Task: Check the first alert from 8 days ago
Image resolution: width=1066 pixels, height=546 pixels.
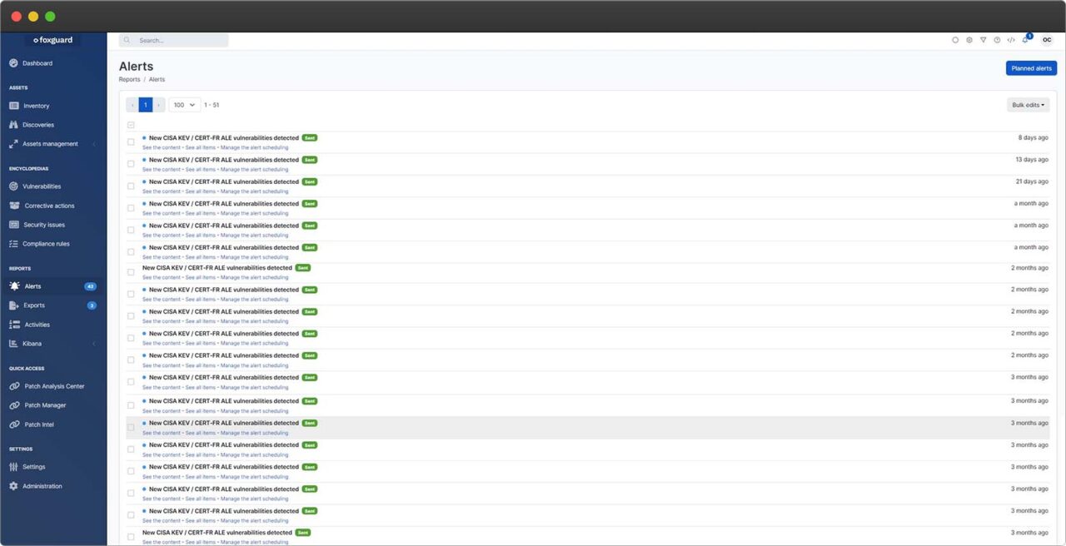Action: (x=131, y=142)
